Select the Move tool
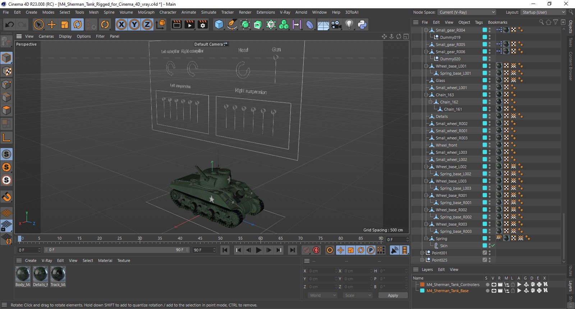Screen dimensions: 575x309 pos(52,24)
